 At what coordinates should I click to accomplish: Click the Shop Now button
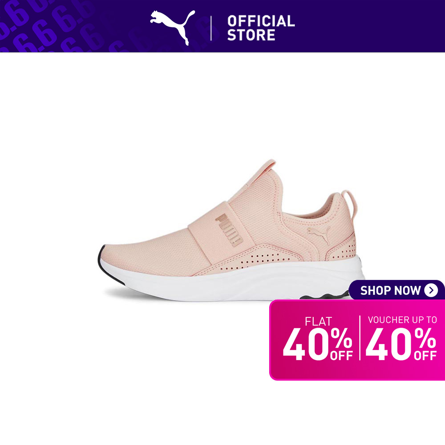click(x=397, y=290)
